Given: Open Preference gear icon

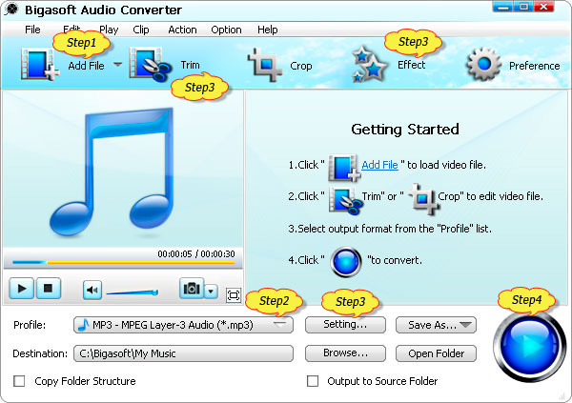Looking at the screenshot, I should [x=483, y=65].
